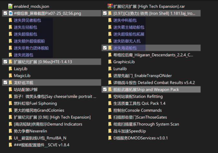Click the folder icon next to 势力争霸Nexerelin
Viewport: 218px width, 153px height.
tap(10, 131)
